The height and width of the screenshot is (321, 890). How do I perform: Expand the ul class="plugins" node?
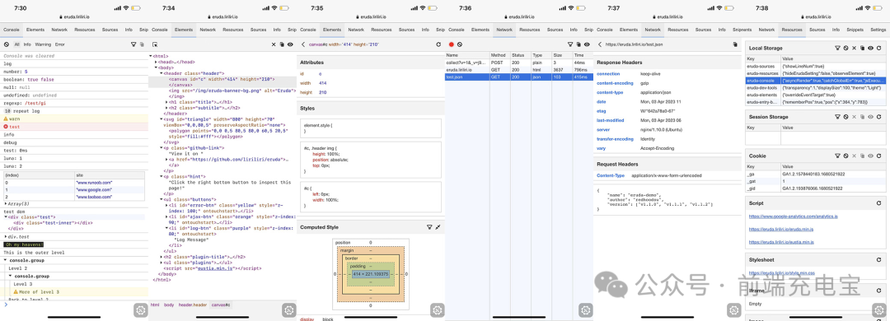click(162, 263)
